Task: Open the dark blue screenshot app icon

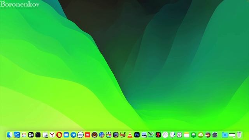Action: [116, 135]
